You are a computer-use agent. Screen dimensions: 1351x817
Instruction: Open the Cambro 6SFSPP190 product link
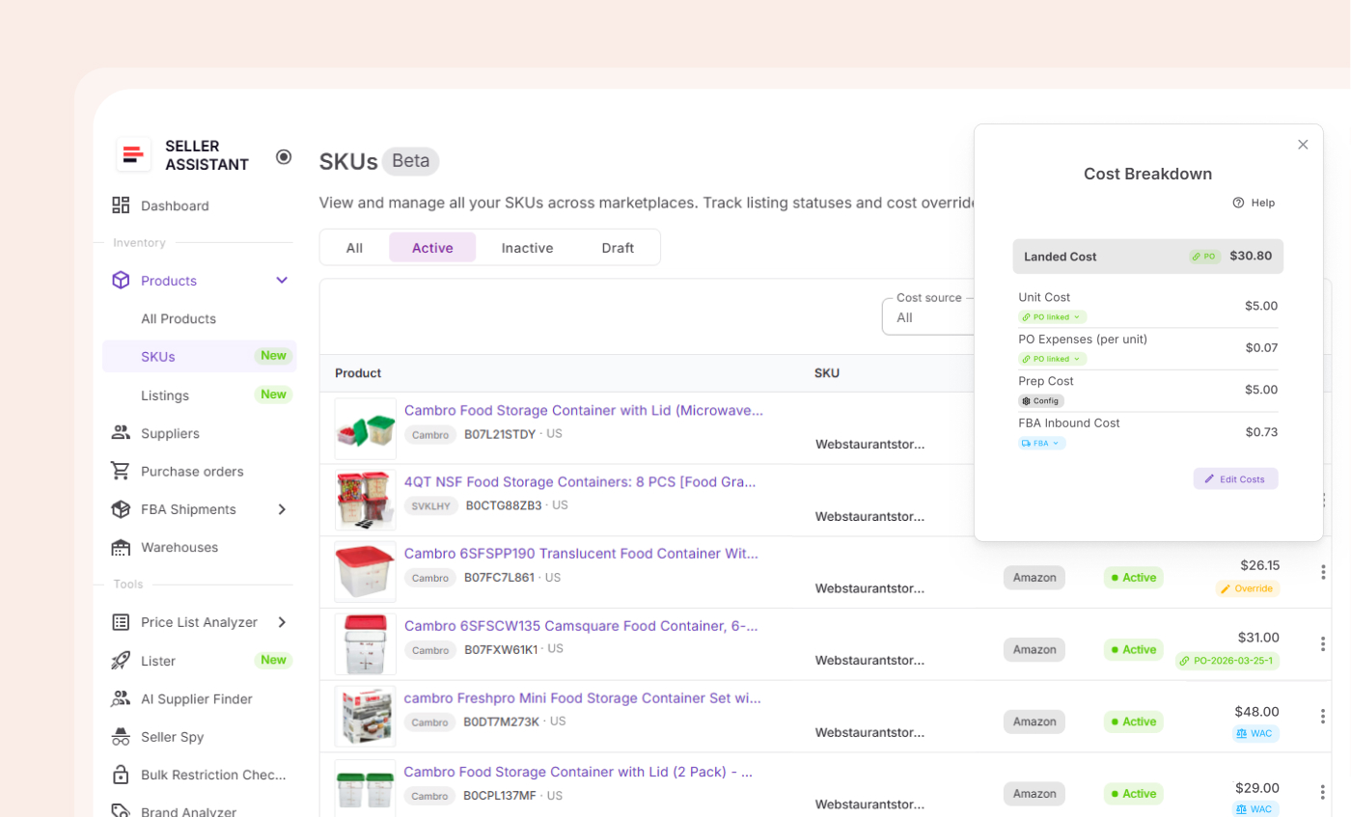[580, 553]
